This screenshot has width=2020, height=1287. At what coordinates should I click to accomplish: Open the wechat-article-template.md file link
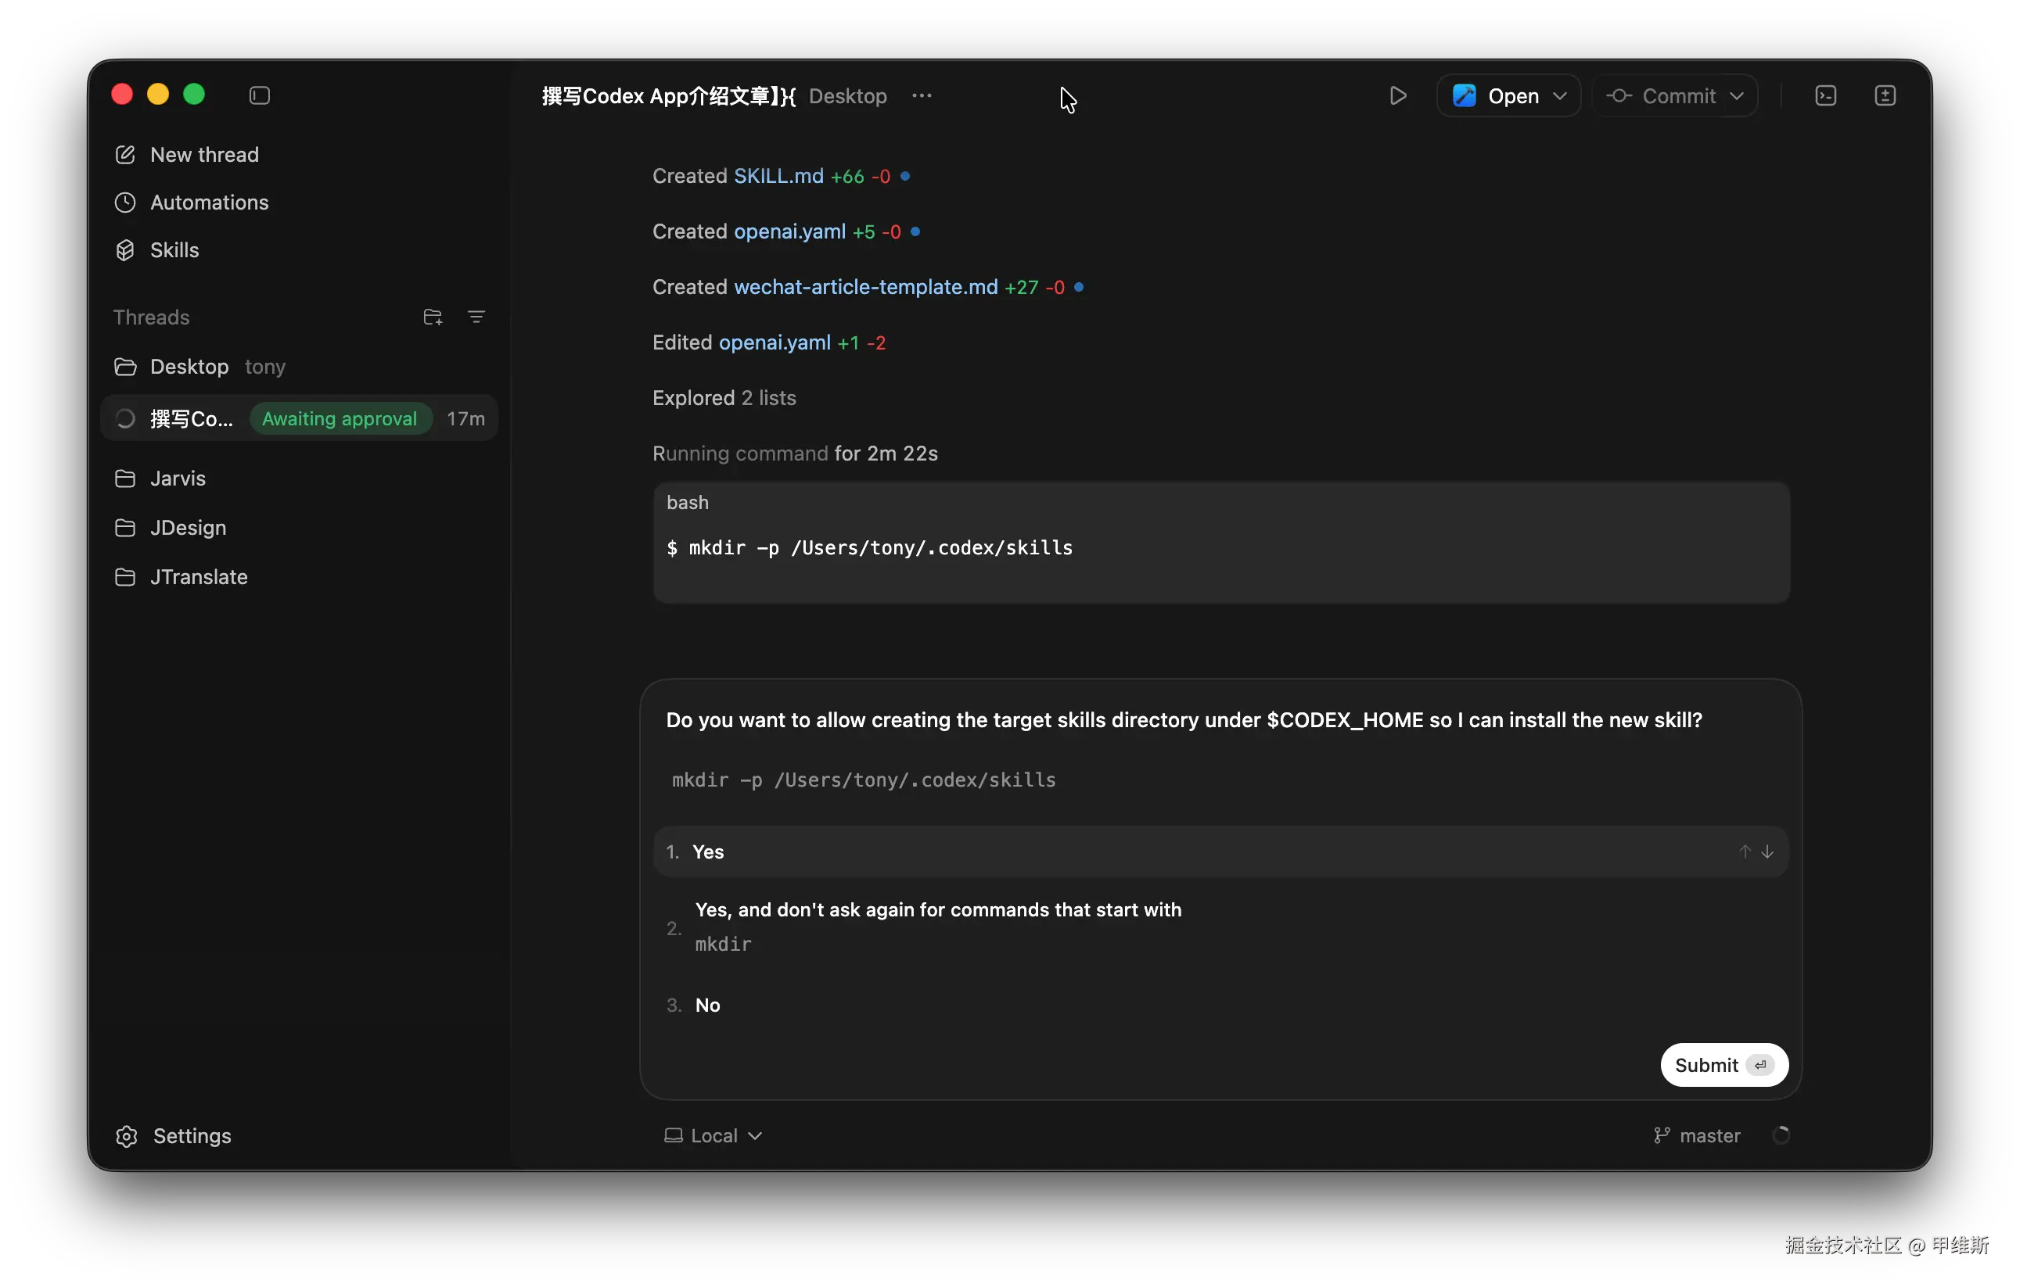pyautogui.click(x=866, y=288)
